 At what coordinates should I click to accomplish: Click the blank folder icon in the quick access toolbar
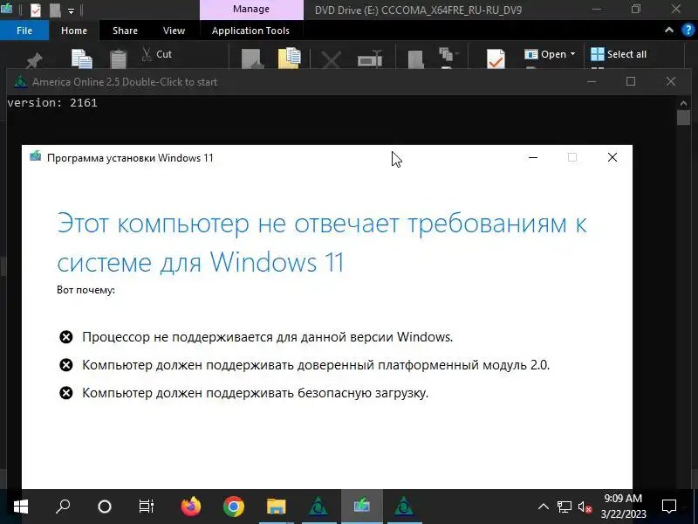pos(55,10)
